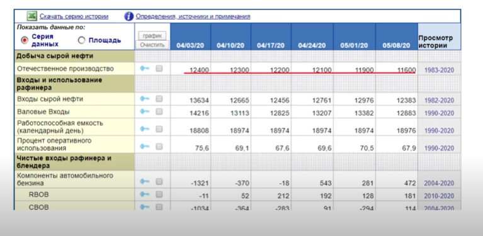Click the blue info icon

[128, 16]
